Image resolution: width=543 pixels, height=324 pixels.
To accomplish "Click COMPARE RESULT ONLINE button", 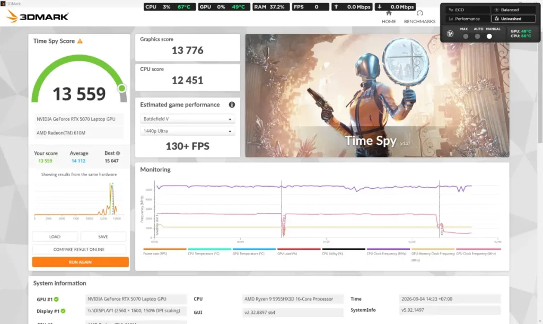I will pos(79,249).
